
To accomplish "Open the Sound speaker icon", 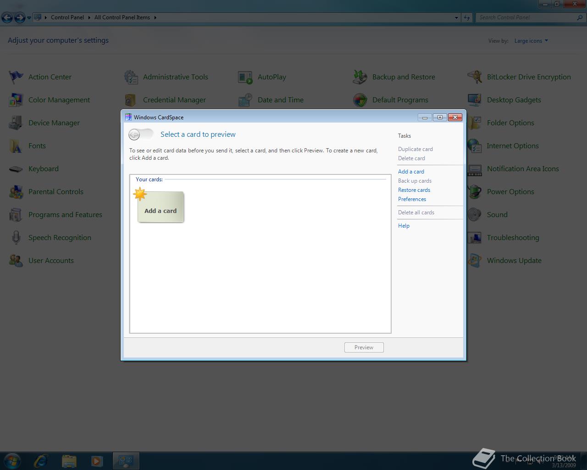I will click(x=475, y=214).
